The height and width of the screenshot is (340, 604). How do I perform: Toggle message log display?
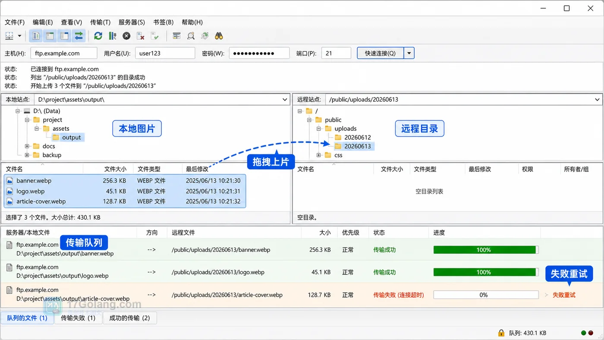tap(36, 36)
